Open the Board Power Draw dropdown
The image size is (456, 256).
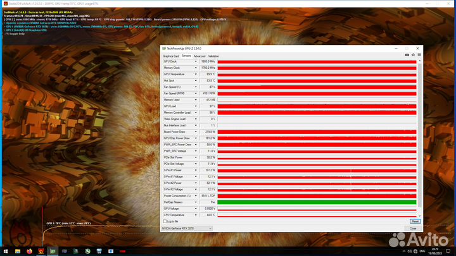(x=196, y=131)
